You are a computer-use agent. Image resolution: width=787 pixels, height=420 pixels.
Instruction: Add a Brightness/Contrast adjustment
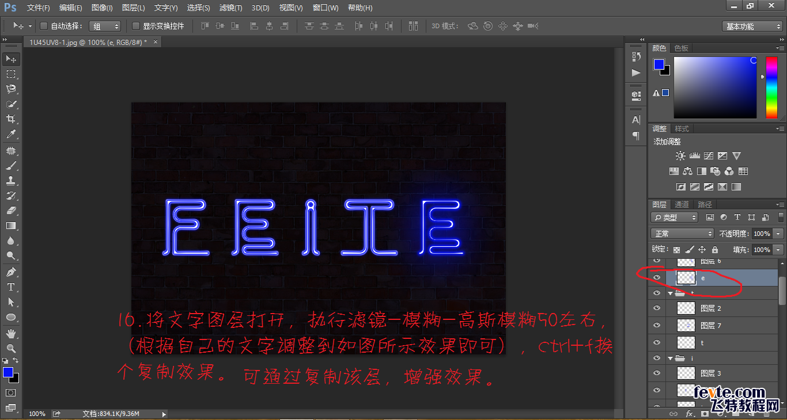(x=681, y=156)
